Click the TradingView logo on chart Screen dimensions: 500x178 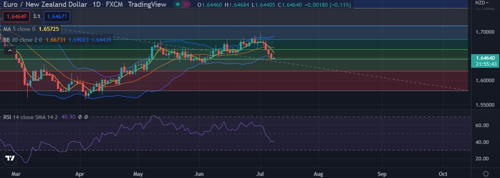pos(10,158)
